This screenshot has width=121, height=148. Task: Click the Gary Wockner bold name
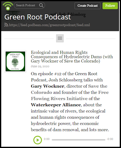pyautogui.click(x=47, y=86)
